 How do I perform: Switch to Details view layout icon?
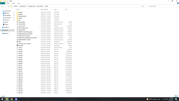point(175,96)
